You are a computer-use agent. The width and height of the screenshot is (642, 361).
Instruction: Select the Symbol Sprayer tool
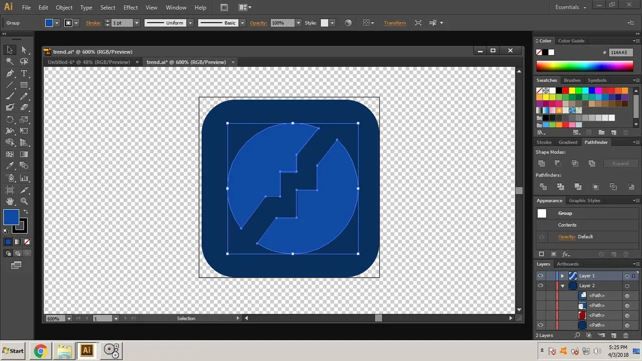10,177
